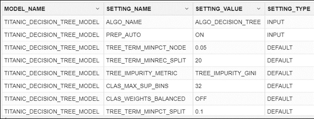The width and height of the screenshot is (314, 119).
Task: Select the value 32 cell
Action: tap(198, 86)
